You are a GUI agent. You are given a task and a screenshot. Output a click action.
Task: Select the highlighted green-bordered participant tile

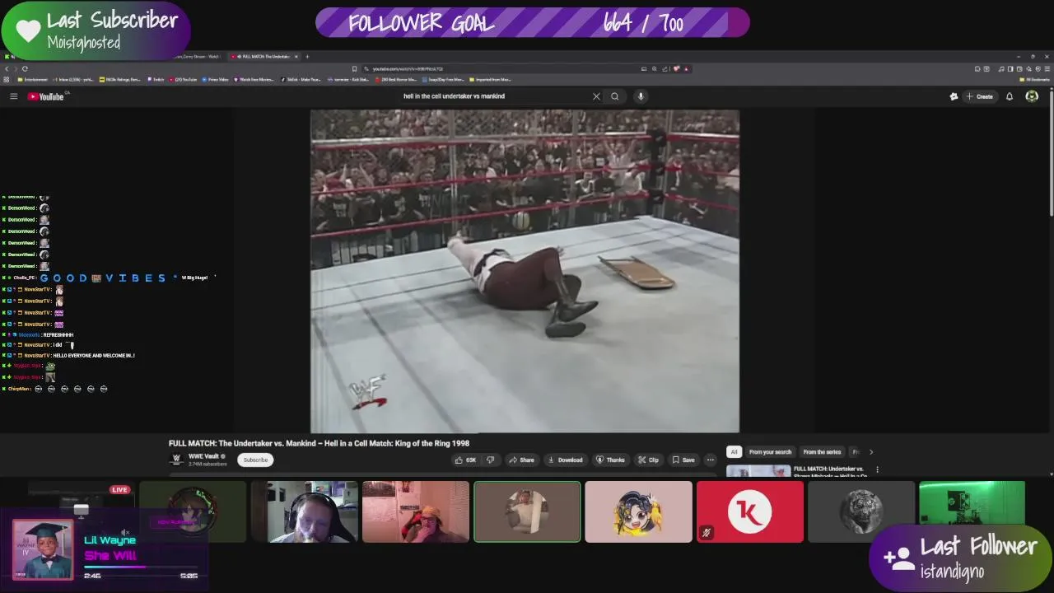click(527, 511)
